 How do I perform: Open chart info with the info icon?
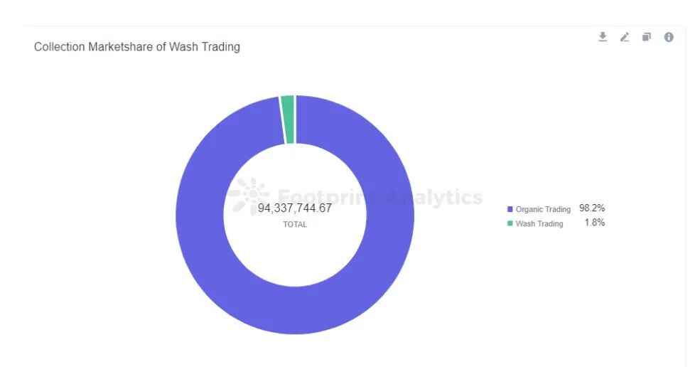click(x=669, y=37)
